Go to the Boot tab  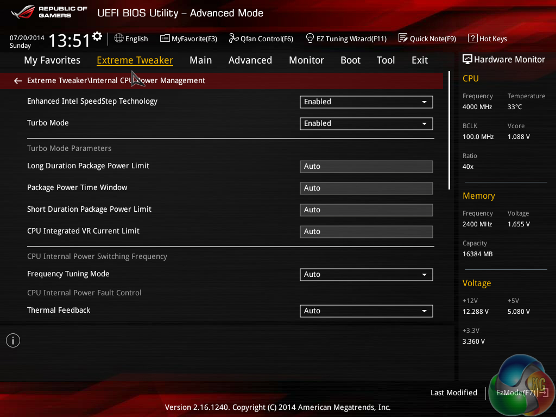pos(350,60)
